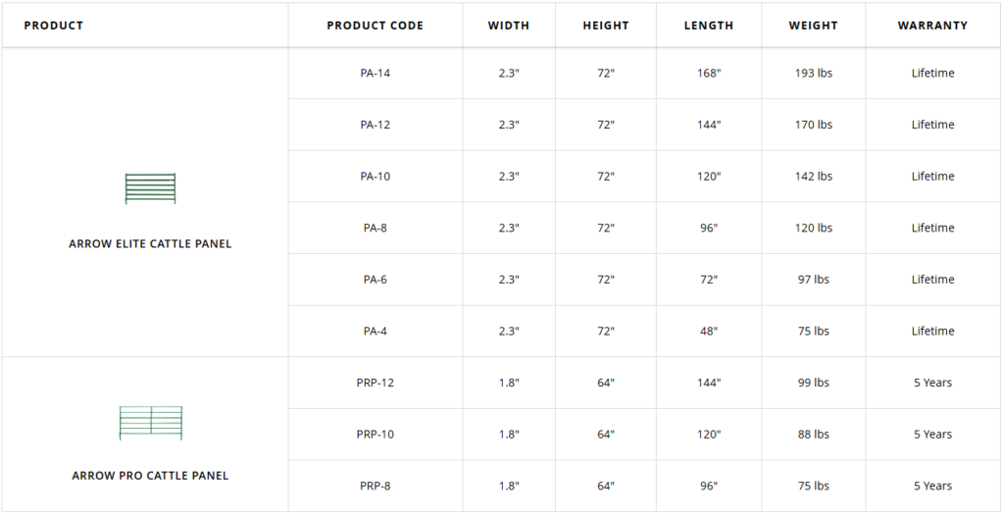Select product code PA-12

coord(375,125)
